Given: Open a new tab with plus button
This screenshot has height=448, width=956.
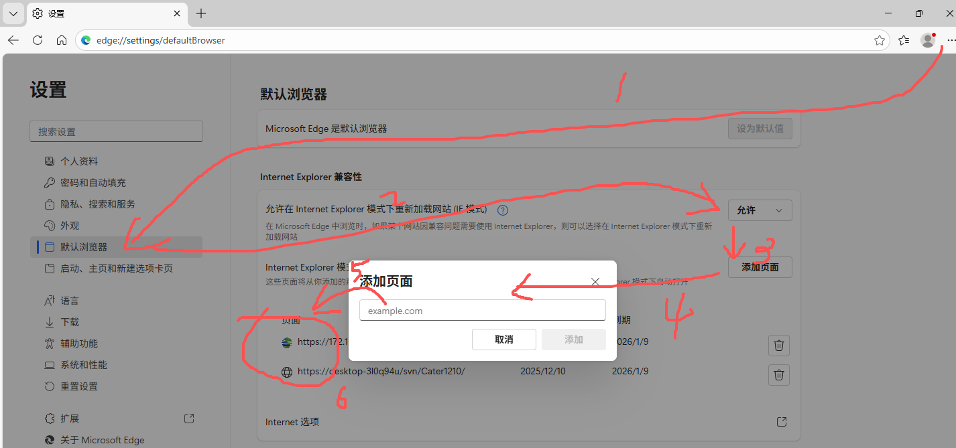Looking at the screenshot, I should click(x=201, y=13).
